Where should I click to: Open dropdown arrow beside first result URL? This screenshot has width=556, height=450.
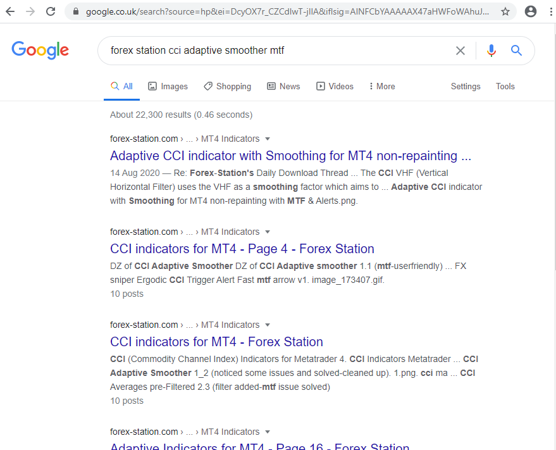point(268,139)
